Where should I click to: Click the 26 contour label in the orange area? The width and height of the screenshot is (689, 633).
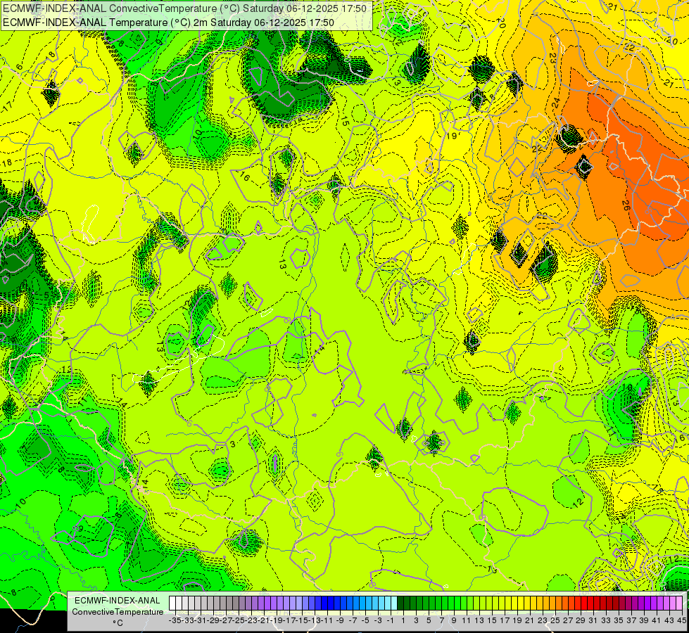click(x=626, y=205)
